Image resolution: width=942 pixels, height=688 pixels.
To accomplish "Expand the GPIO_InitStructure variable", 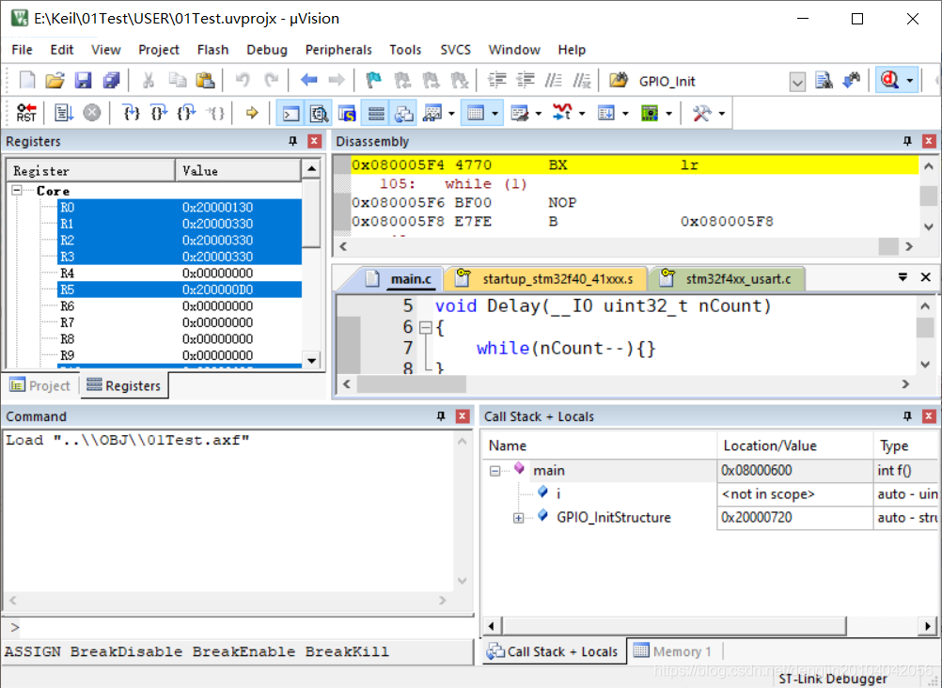I will [518, 518].
